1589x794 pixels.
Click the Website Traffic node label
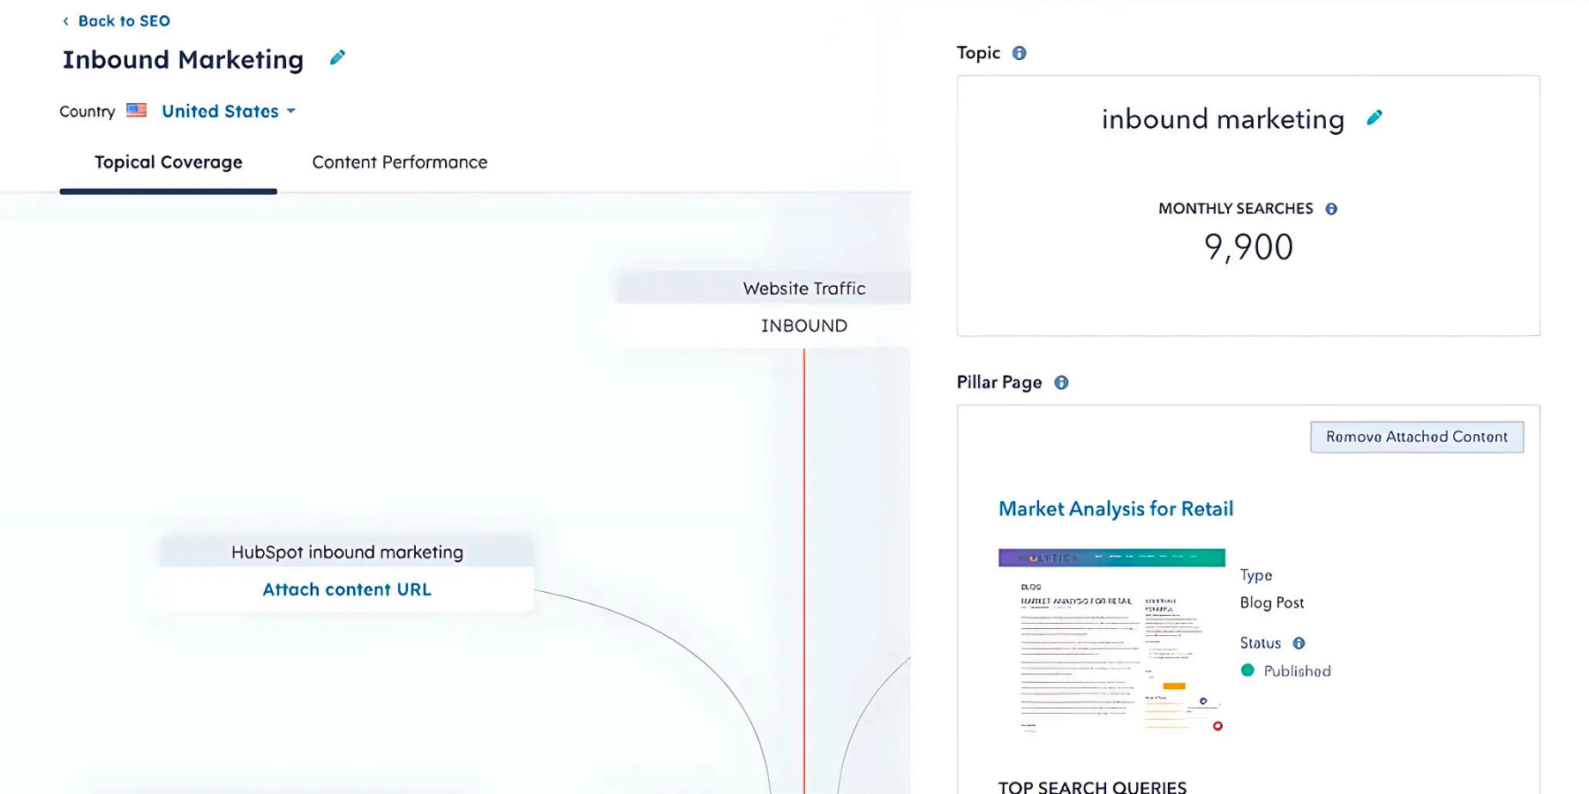[804, 288]
